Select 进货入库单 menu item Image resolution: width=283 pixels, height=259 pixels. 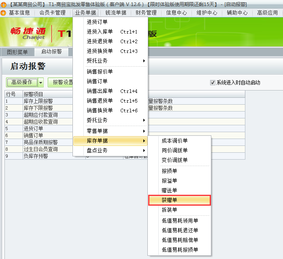click(x=111, y=32)
